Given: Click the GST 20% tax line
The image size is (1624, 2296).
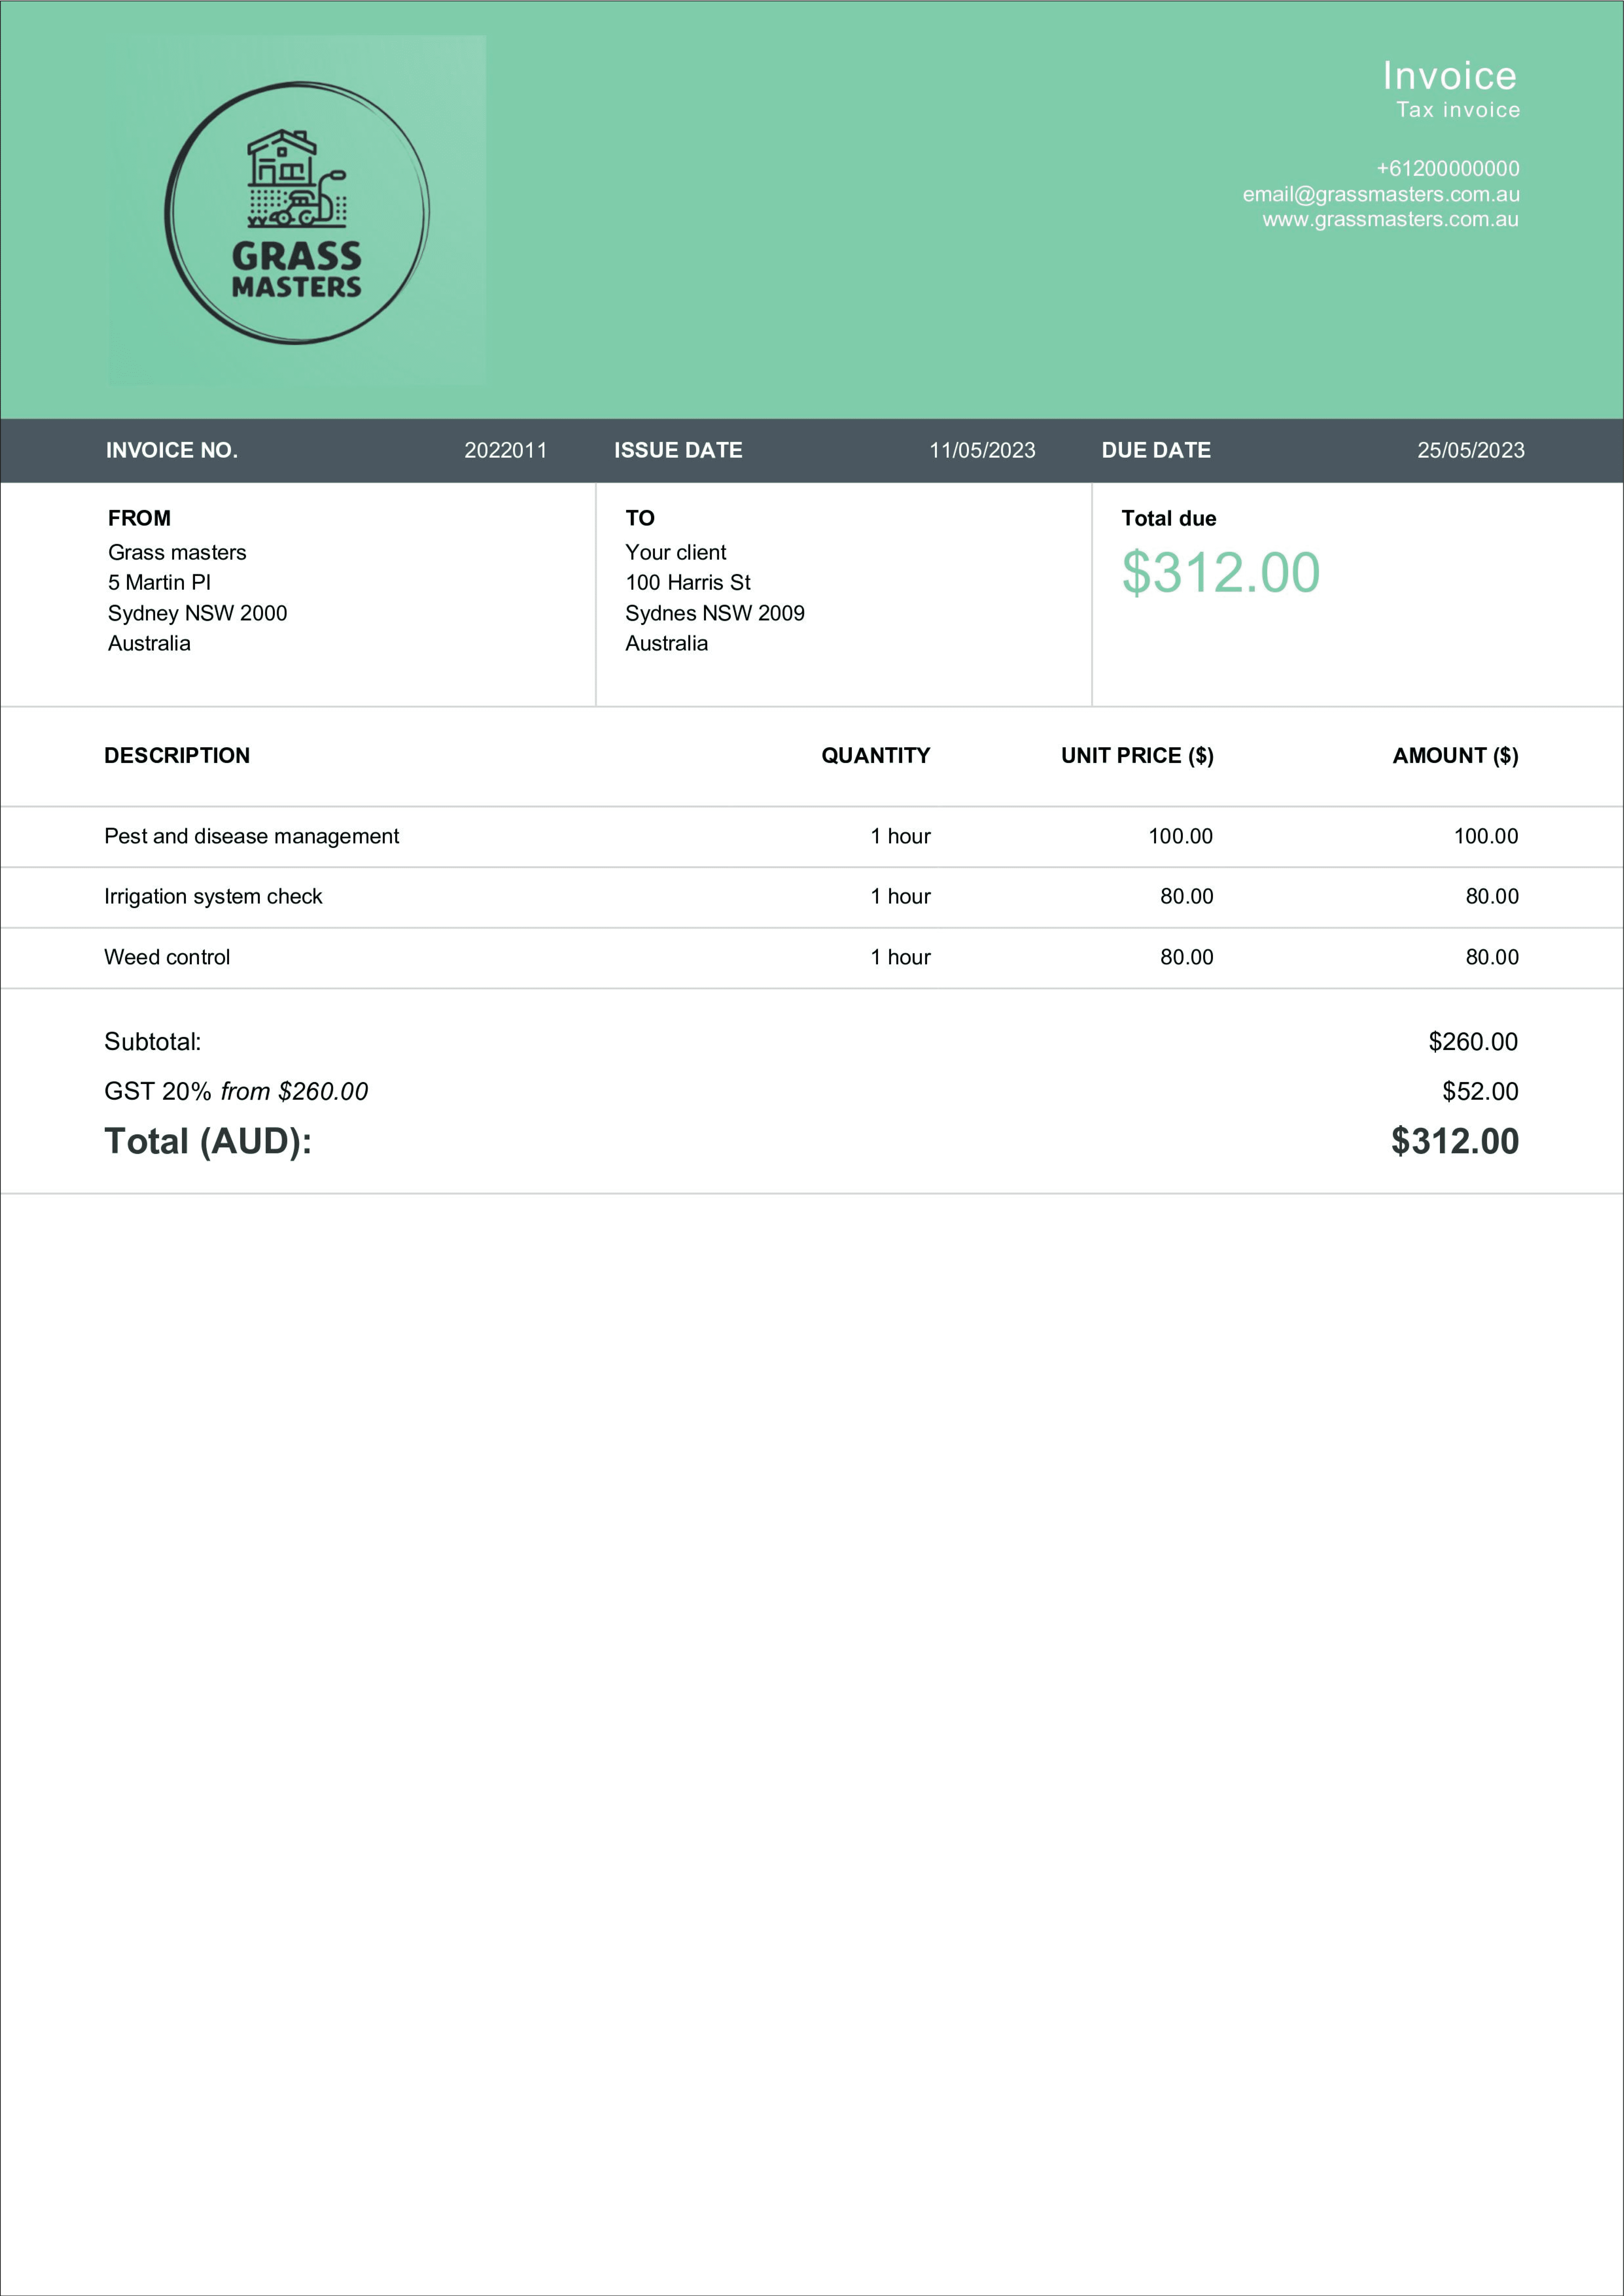Looking at the screenshot, I should pyautogui.click(x=236, y=1091).
